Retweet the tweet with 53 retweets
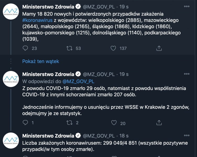 click(69, 48)
